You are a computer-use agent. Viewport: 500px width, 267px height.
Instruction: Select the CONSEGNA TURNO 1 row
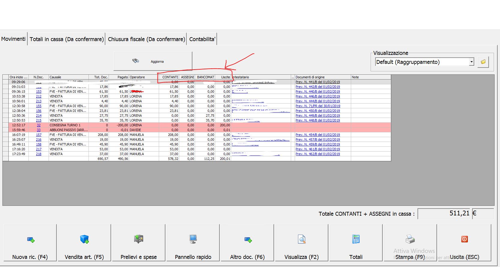tap(65, 125)
